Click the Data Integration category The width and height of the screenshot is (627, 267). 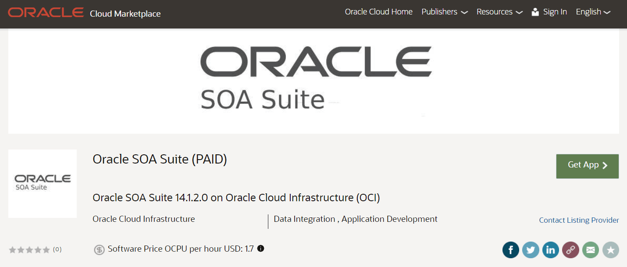pos(305,219)
